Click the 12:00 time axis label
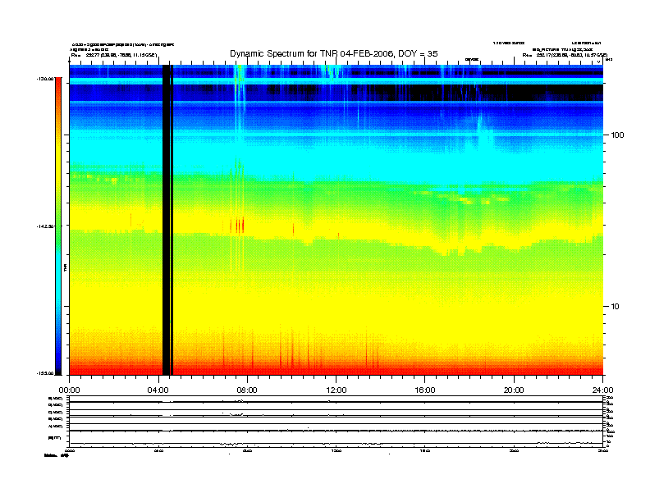 click(x=336, y=390)
